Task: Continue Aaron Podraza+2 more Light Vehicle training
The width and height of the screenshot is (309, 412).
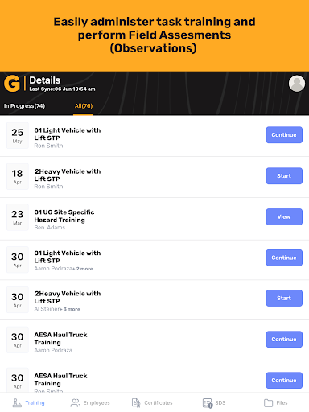Action: click(x=284, y=257)
